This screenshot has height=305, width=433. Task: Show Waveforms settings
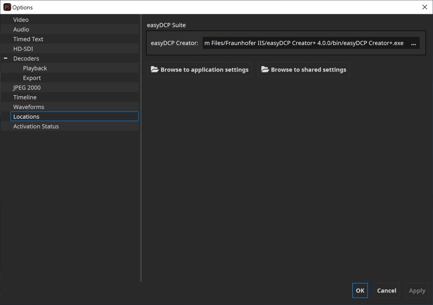[29, 107]
